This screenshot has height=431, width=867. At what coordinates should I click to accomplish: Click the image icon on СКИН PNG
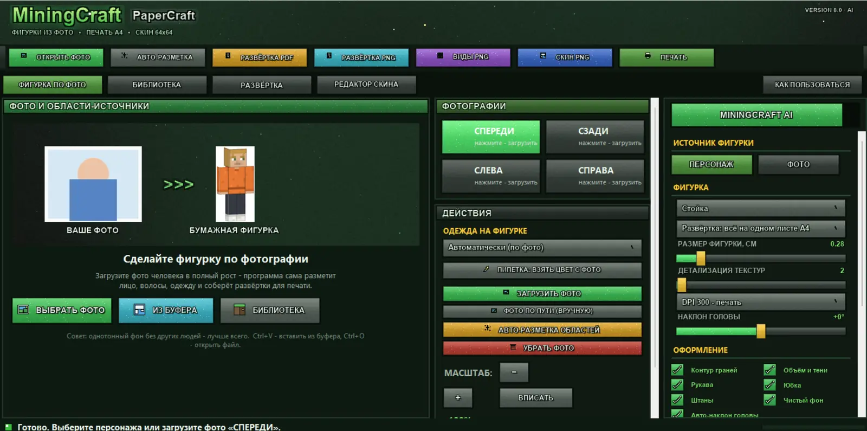(x=543, y=56)
